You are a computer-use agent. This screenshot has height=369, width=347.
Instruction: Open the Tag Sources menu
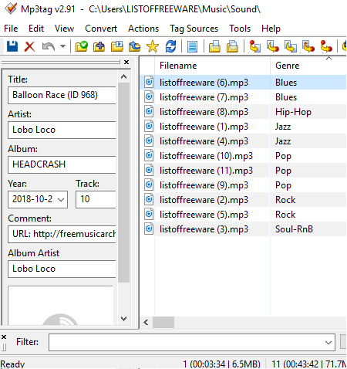194,29
